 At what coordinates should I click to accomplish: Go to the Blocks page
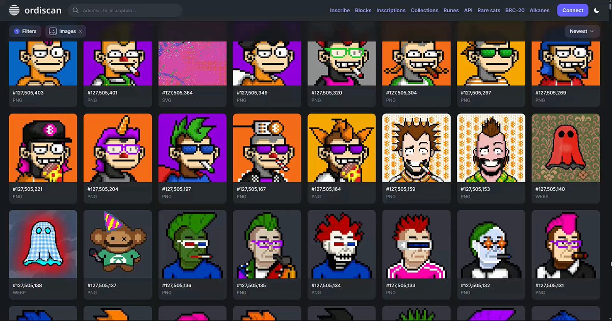pyautogui.click(x=363, y=10)
